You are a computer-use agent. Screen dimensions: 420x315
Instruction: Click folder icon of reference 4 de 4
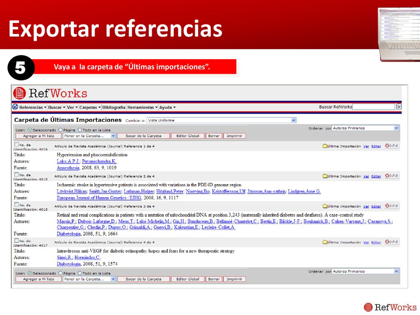click(325, 242)
